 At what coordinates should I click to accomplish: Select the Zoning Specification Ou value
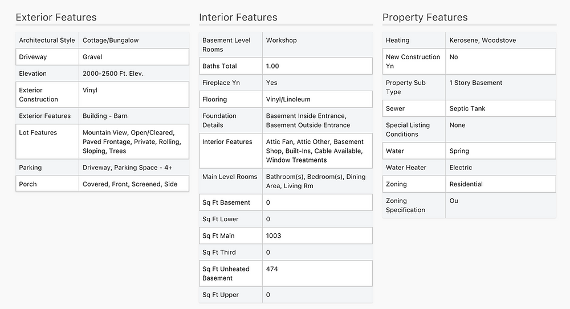point(454,201)
